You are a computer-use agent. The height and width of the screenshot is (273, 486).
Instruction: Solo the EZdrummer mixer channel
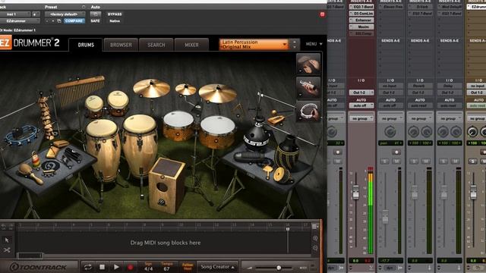[x=472, y=162]
